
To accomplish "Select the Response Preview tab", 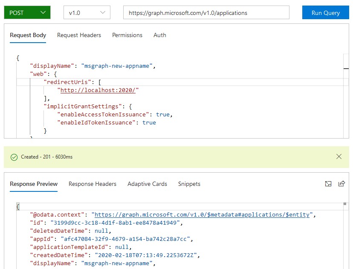I will [34, 184].
